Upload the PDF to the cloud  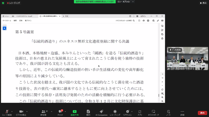[x=144, y=20]
